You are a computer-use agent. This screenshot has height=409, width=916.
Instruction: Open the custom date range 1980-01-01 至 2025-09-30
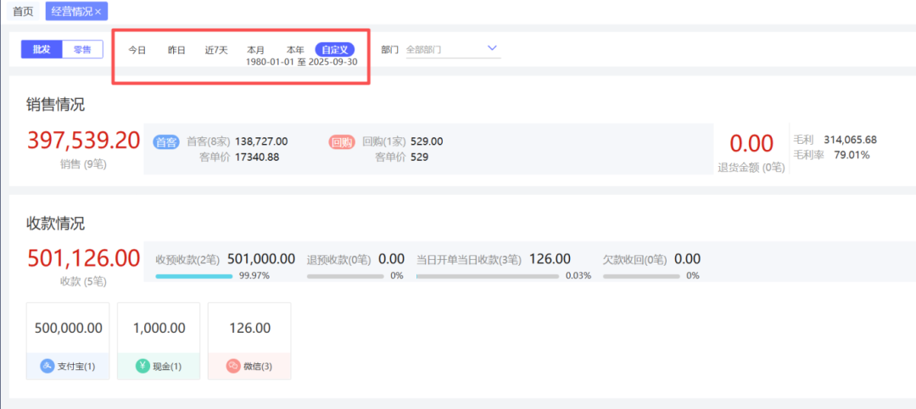pyautogui.click(x=301, y=63)
